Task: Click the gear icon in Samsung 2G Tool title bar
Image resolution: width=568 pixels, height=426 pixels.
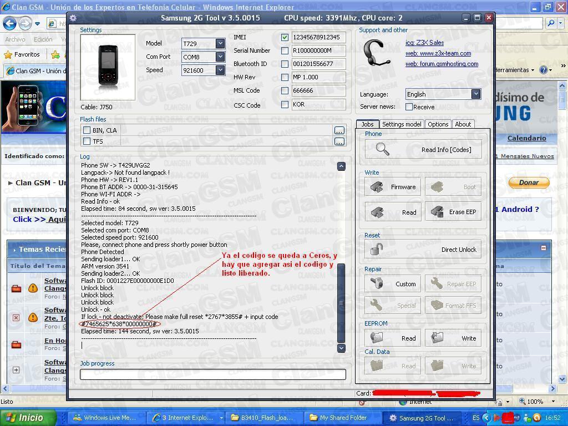Action: tap(73, 18)
